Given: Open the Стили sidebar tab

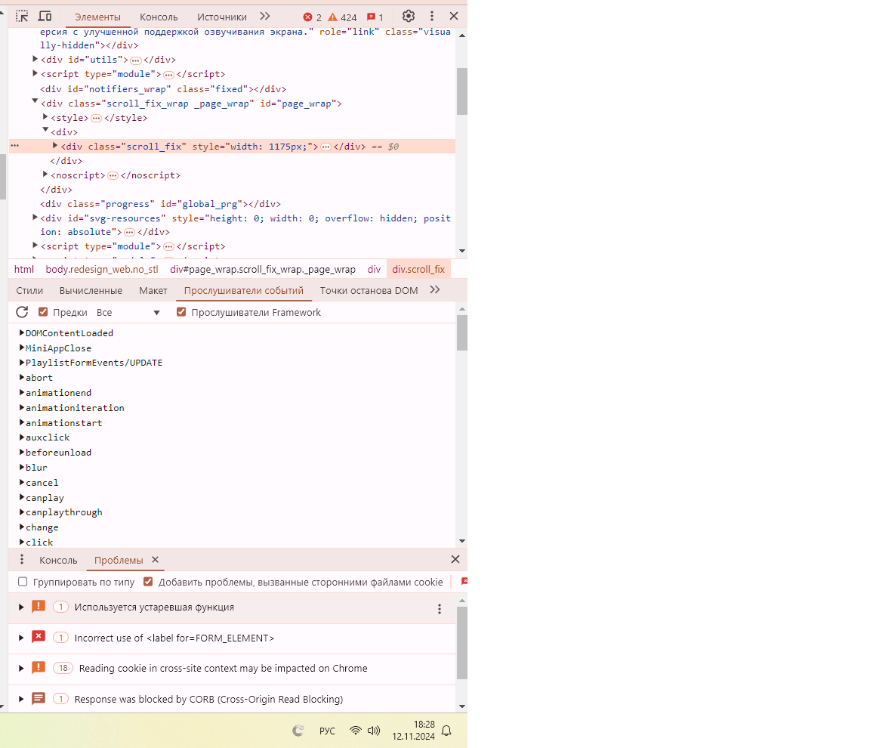Looking at the screenshot, I should 29,290.
